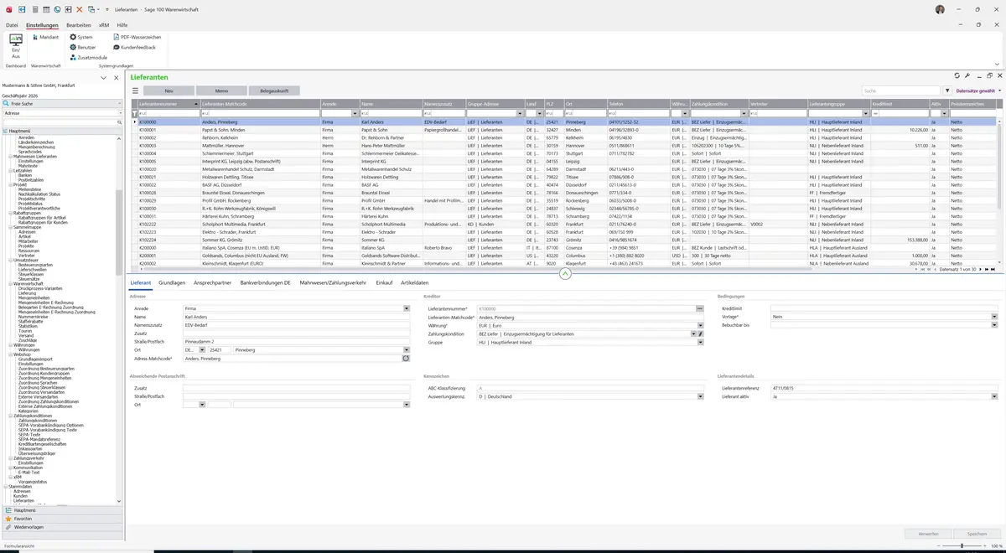Switch to the Grundlagen tab
The image size is (1006, 553).
(172, 283)
